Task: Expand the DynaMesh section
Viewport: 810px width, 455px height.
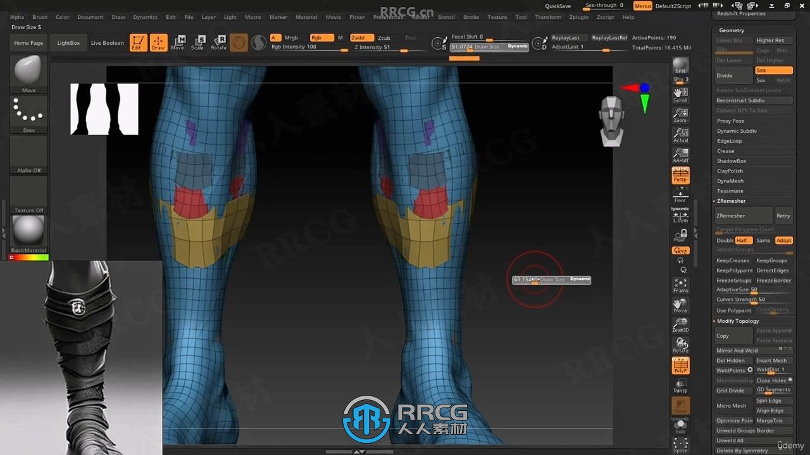Action: coord(730,181)
